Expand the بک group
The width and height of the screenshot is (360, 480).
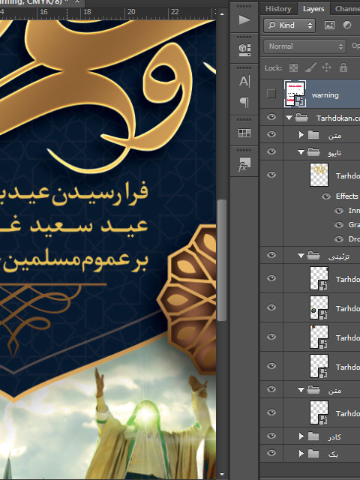(x=301, y=453)
